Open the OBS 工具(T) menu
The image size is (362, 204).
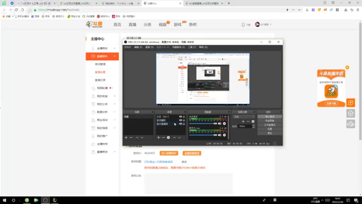(x=192, y=47)
